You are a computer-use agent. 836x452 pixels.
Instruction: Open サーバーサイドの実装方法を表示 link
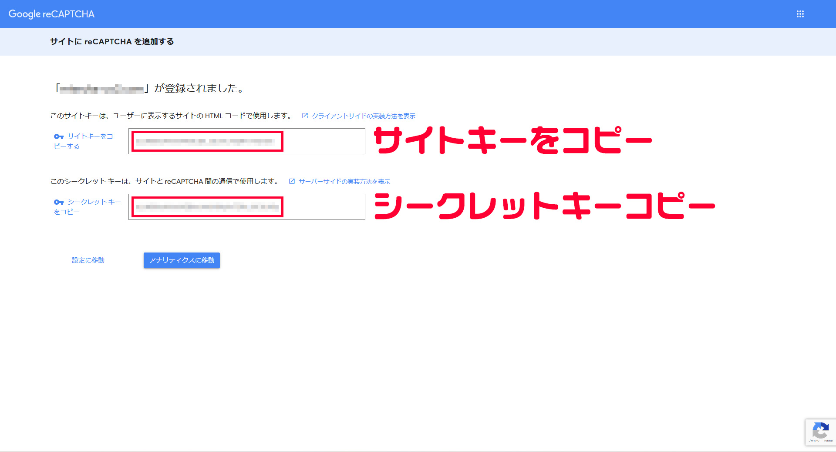344,182
